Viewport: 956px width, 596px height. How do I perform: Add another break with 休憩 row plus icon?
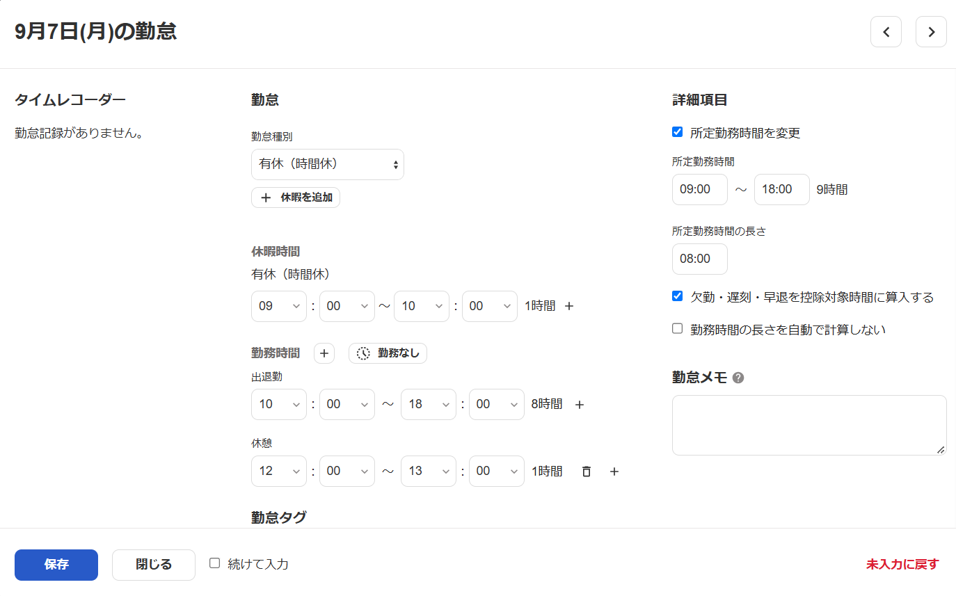click(614, 472)
